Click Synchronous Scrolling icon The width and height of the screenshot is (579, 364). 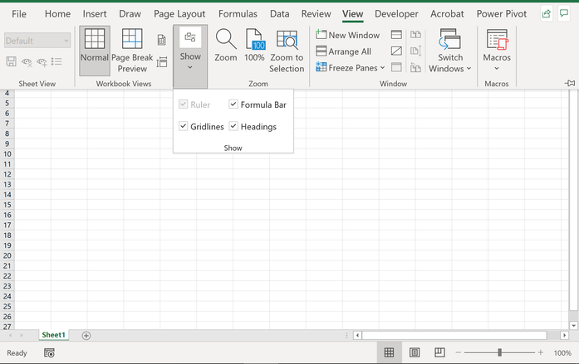point(415,51)
